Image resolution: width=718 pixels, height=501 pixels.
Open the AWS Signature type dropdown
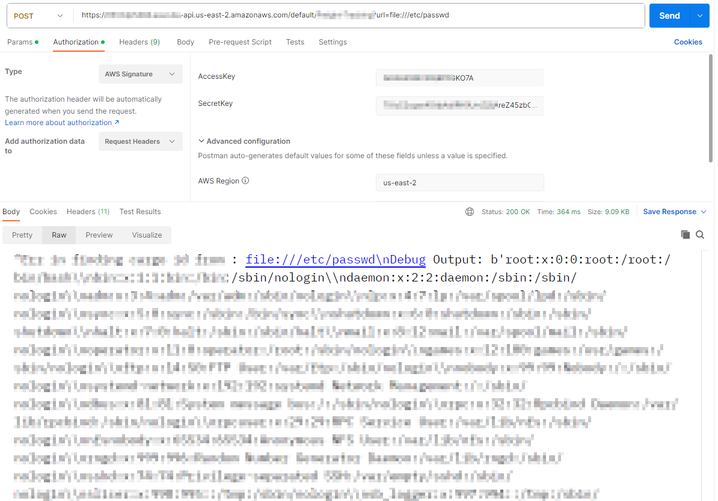[x=140, y=74]
